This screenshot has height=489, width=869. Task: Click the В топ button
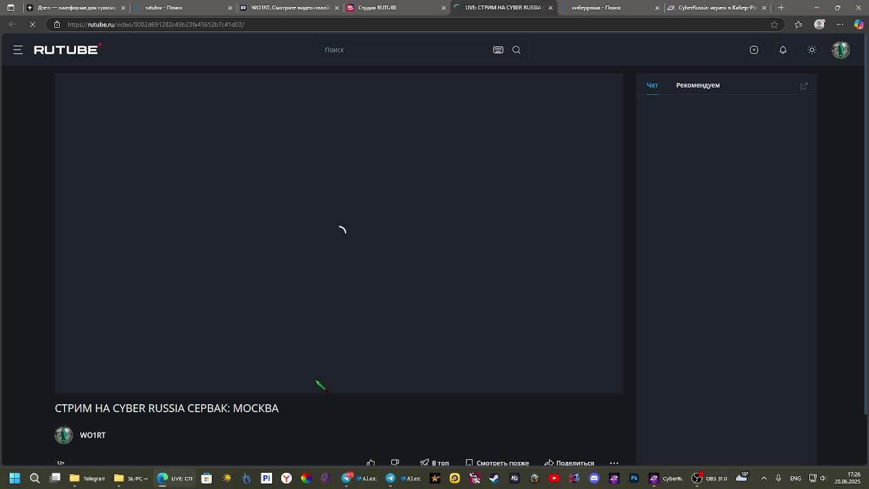[x=434, y=463]
